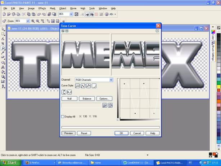Expand the Tone Curve flyout arrow
The image size is (221, 166).
click(x=157, y=31)
